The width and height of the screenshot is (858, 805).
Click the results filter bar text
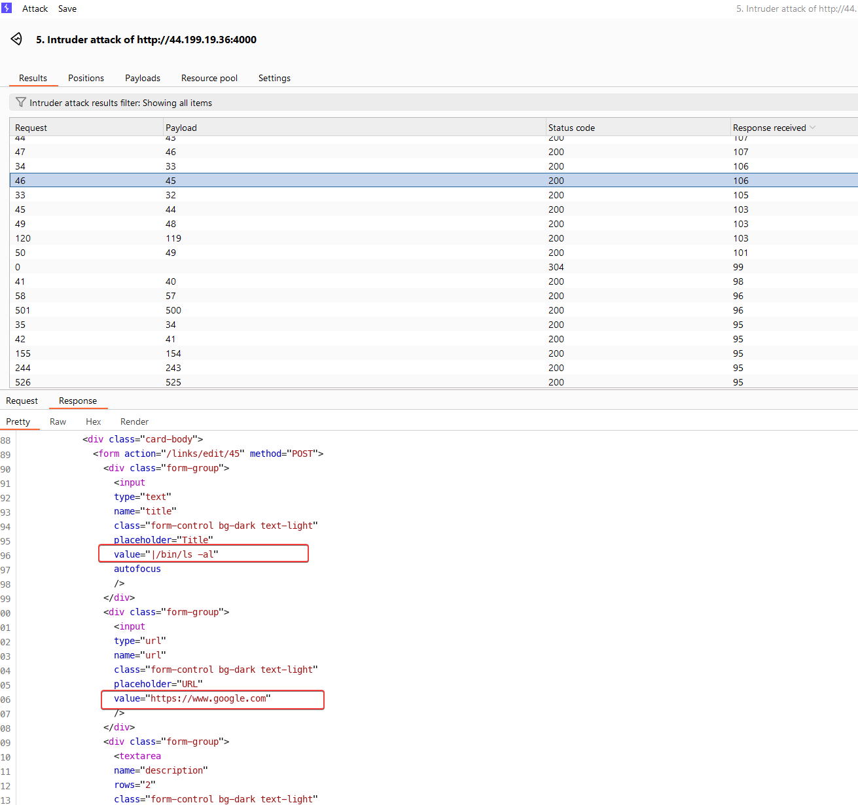click(x=121, y=103)
